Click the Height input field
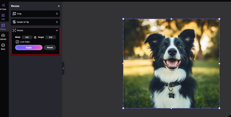 point(51,37)
